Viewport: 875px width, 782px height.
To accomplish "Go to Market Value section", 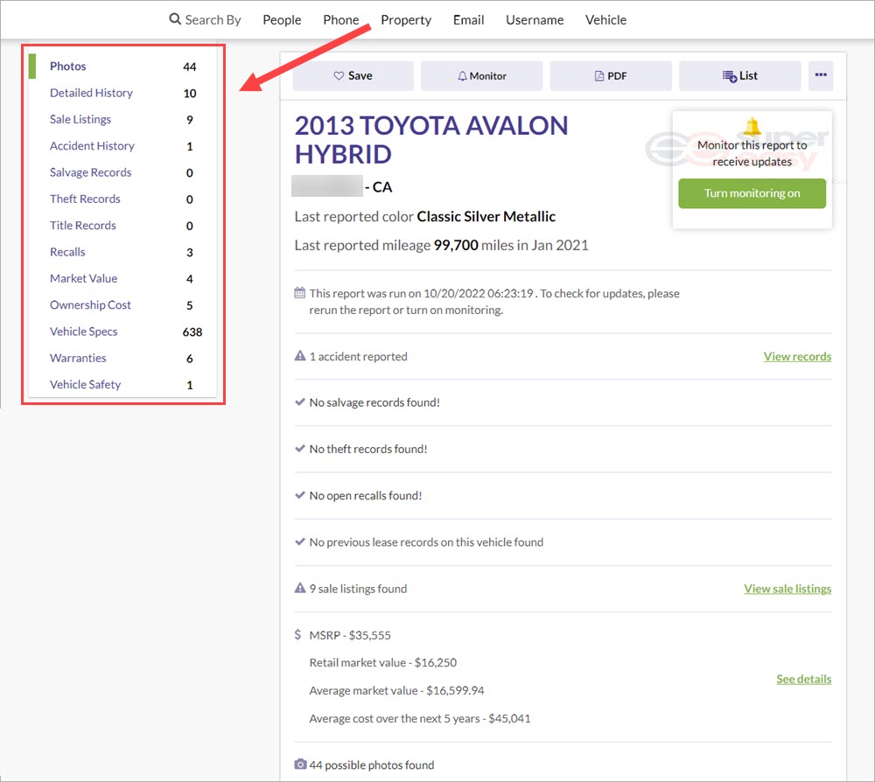I will (x=83, y=278).
